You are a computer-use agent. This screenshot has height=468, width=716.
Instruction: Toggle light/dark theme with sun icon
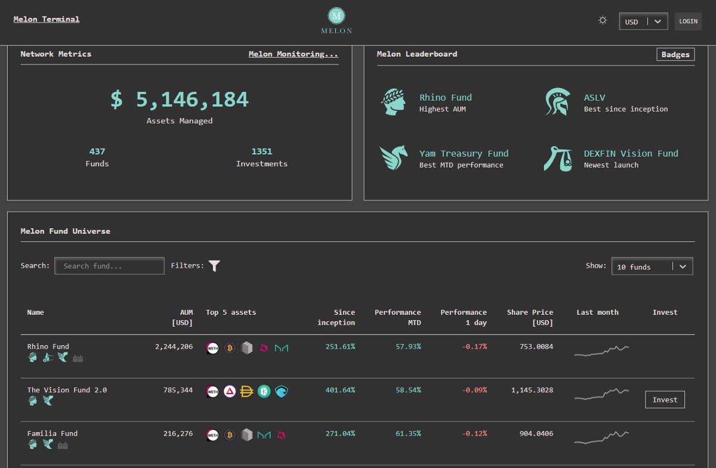603,21
